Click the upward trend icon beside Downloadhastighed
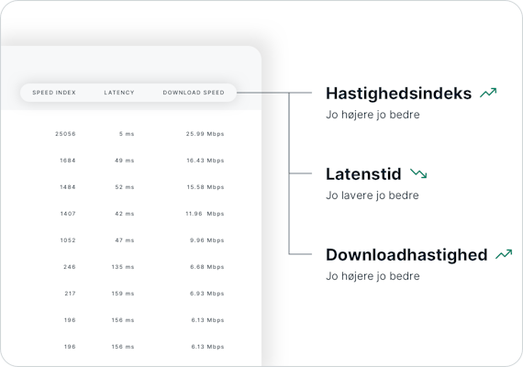 point(504,254)
